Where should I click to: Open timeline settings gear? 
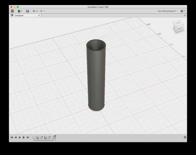click(185, 137)
